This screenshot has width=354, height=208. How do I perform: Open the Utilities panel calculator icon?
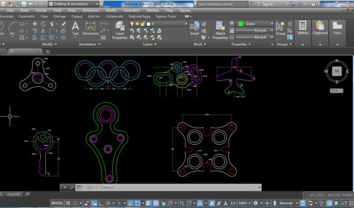click(303, 25)
